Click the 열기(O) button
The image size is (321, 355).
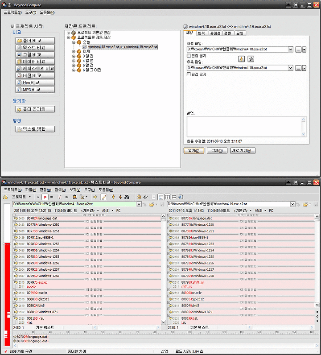pos(194,151)
